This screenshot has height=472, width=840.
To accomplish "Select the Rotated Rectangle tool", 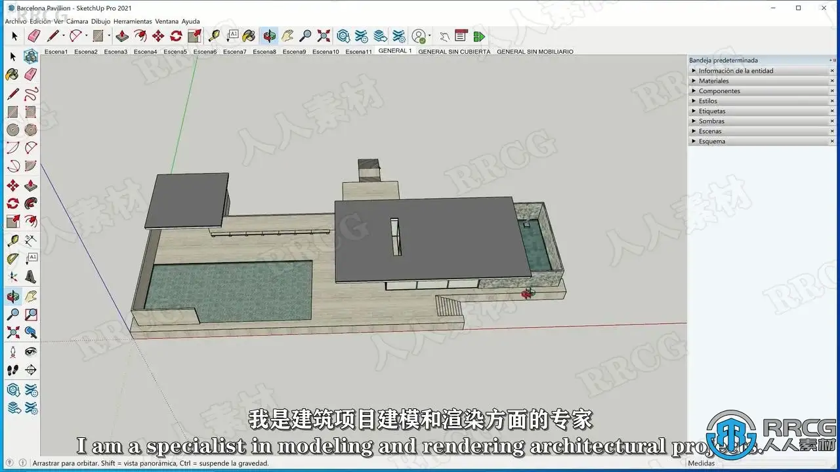I will 31,112.
